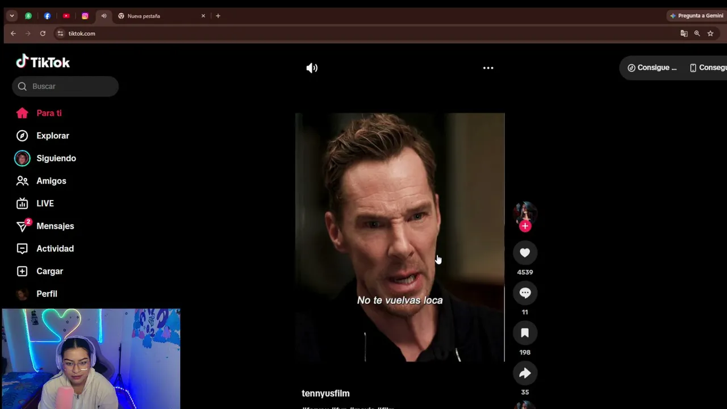The image size is (727, 409).
Task: Open the comments on the video
Action: [525, 293]
